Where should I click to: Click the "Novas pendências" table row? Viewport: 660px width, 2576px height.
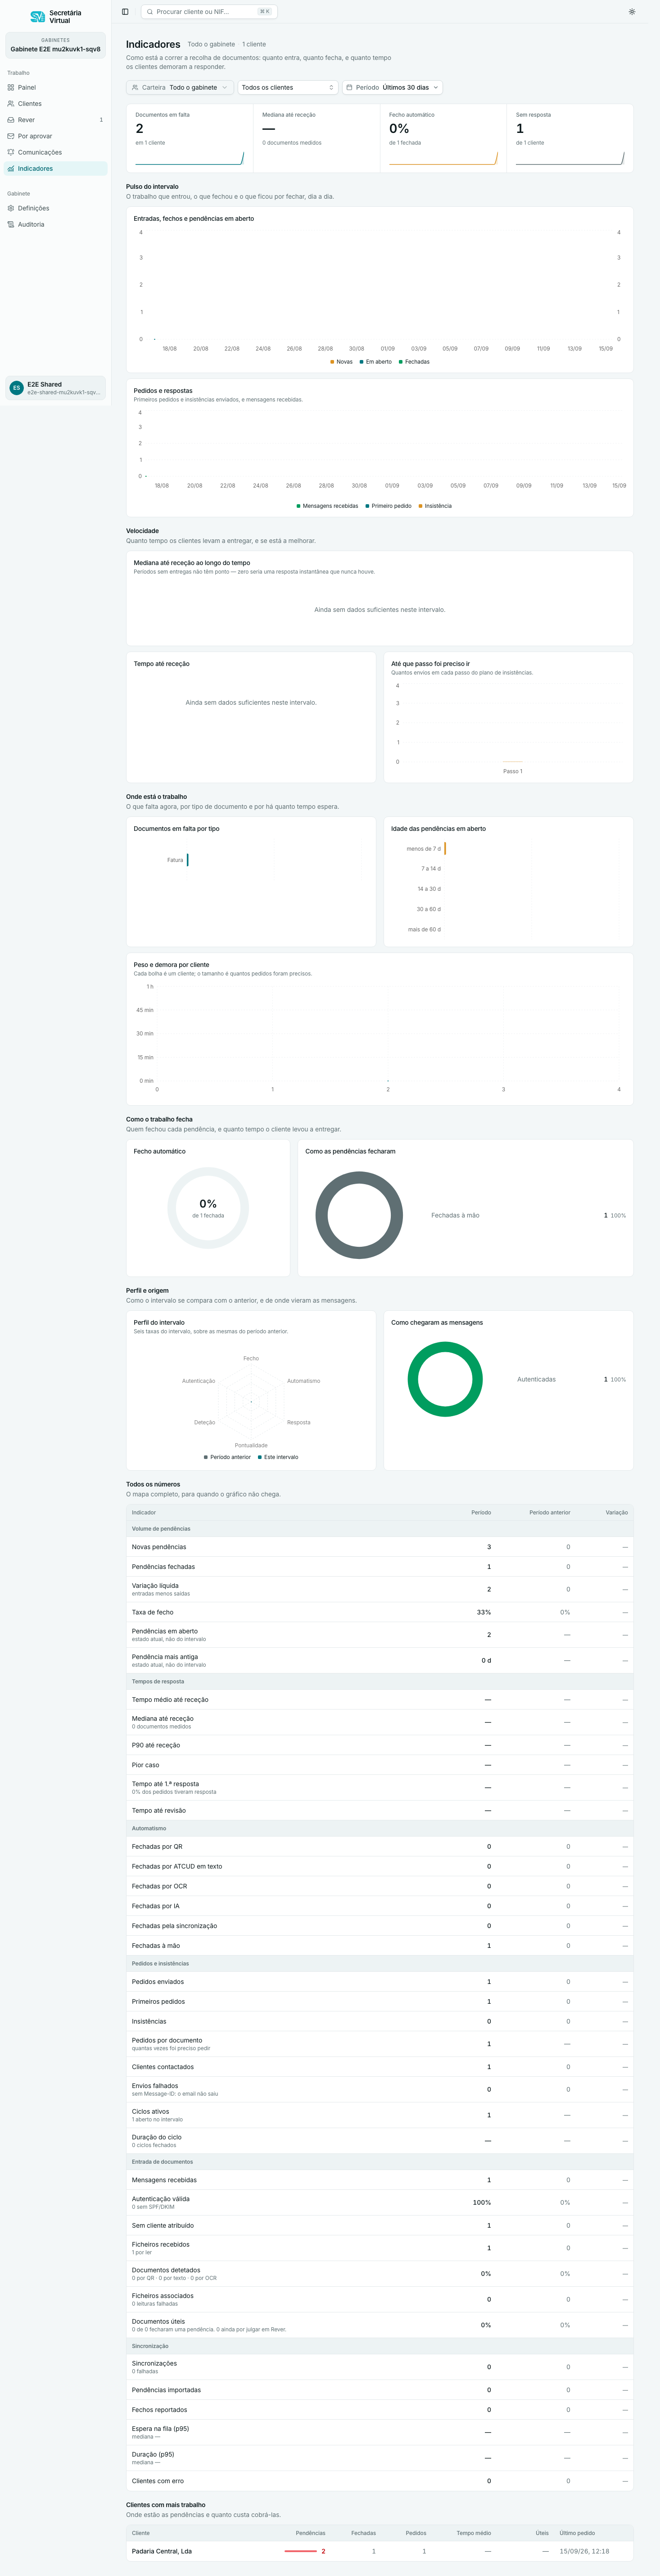coord(380,1547)
